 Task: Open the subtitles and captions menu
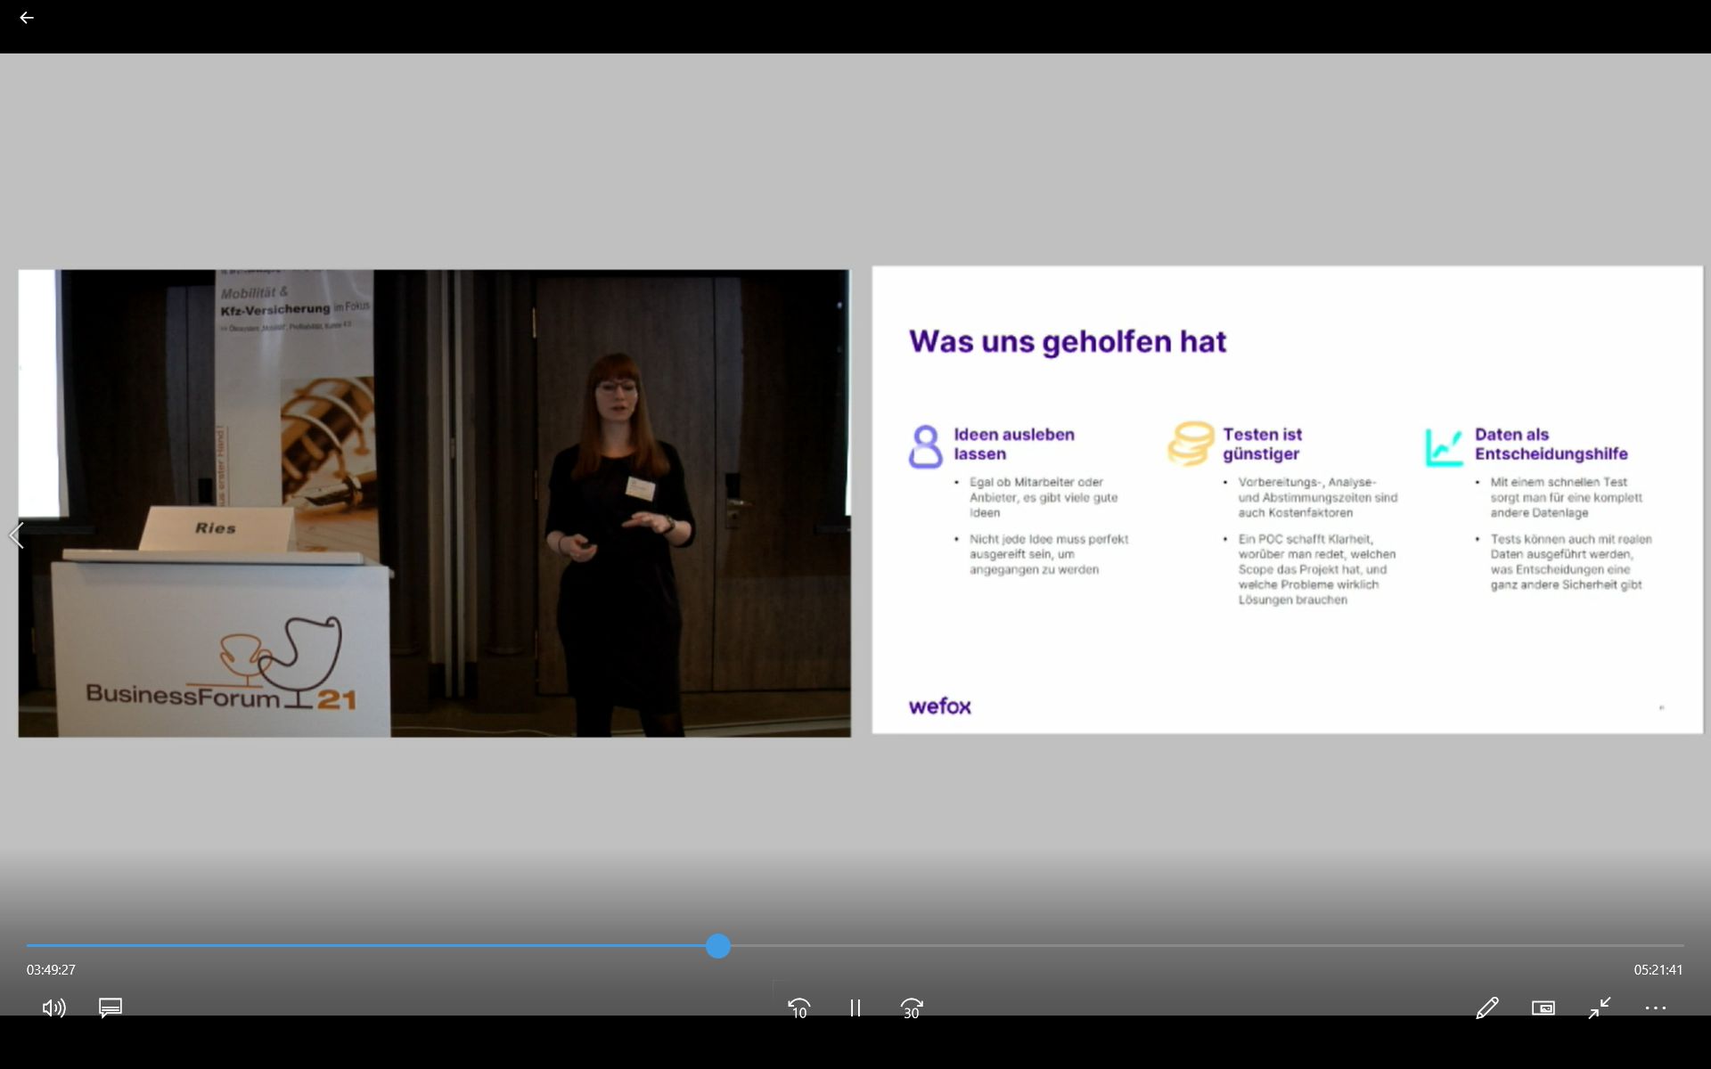point(111,1008)
